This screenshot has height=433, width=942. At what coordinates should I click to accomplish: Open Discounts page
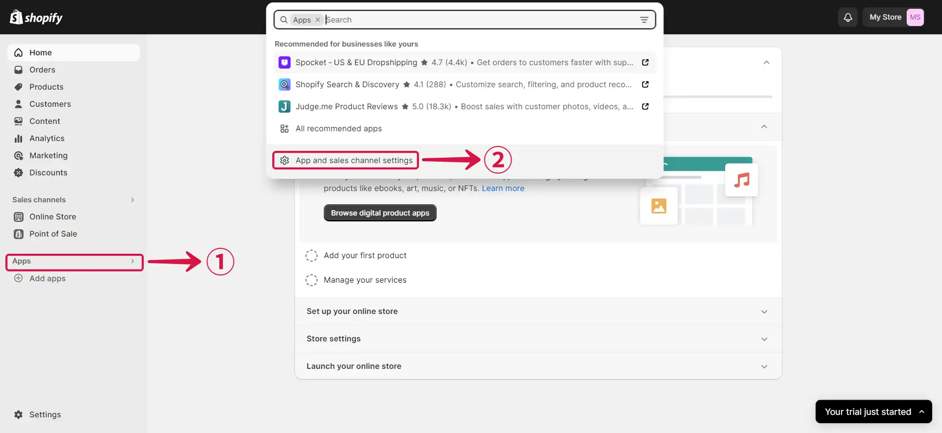tap(74, 173)
